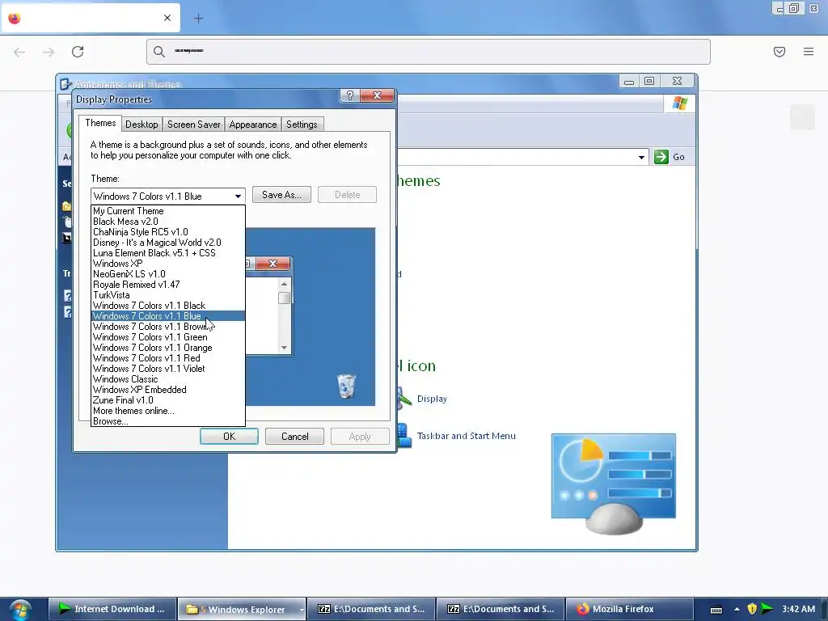Choose Luna Element Black v5.1 theme

click(x=168, y=253)
